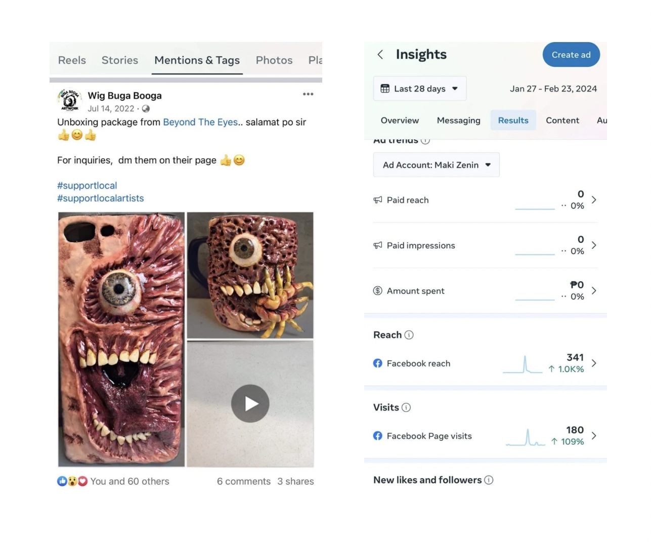Play the video in the post
Screen dimensions: 651x542
(x=250, y=403)
